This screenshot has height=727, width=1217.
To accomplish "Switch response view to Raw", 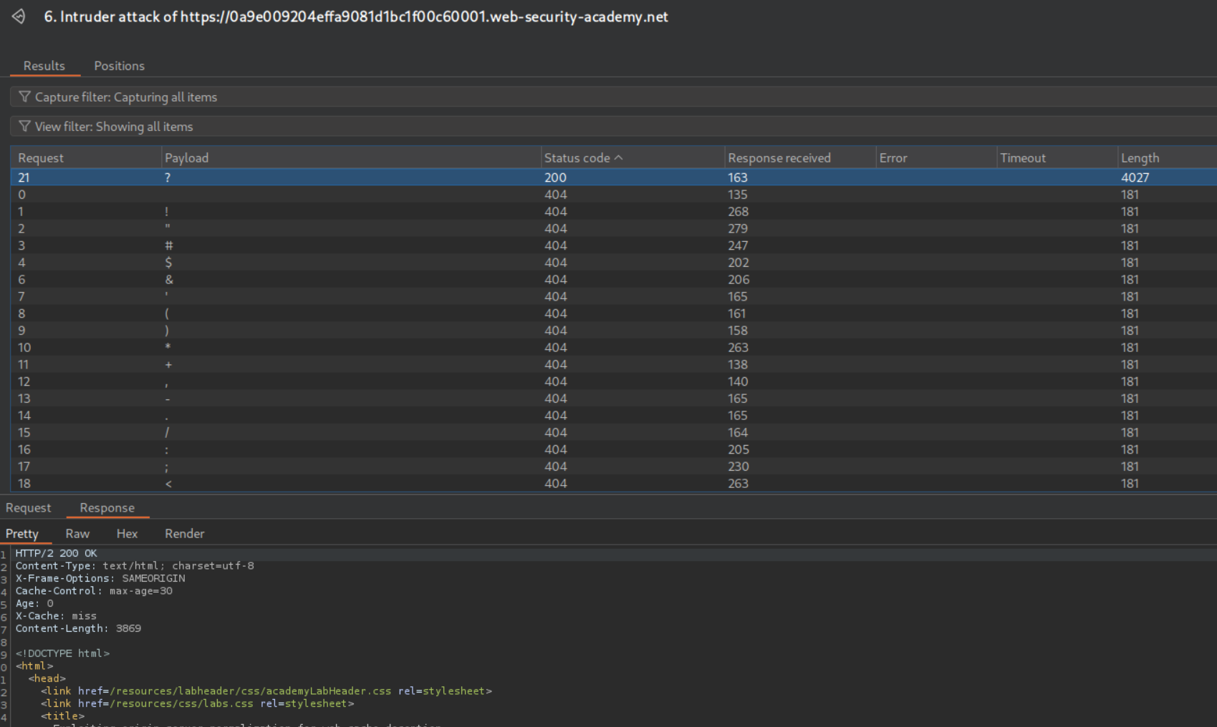I will tap(77, 534).
